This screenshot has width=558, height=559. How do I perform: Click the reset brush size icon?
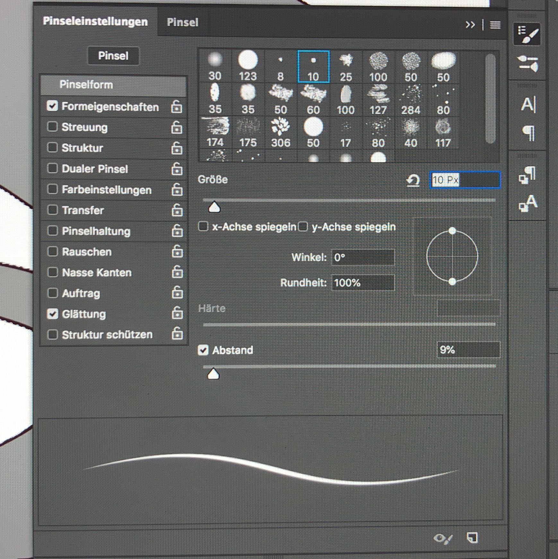point(413,180)
